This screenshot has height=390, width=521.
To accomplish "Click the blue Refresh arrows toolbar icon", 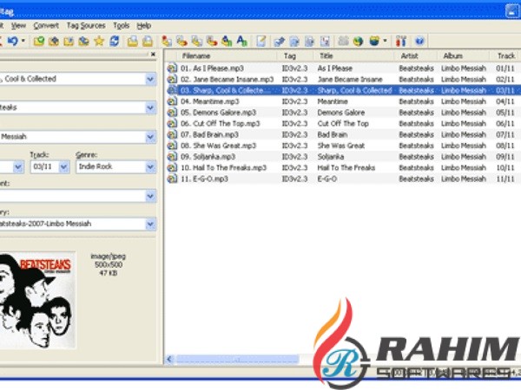I will [x=115, y=41].
